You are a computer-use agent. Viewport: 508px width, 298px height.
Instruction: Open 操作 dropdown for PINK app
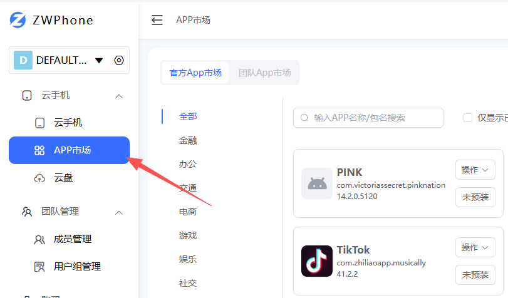pyautogui.click(x=475, y=170)
